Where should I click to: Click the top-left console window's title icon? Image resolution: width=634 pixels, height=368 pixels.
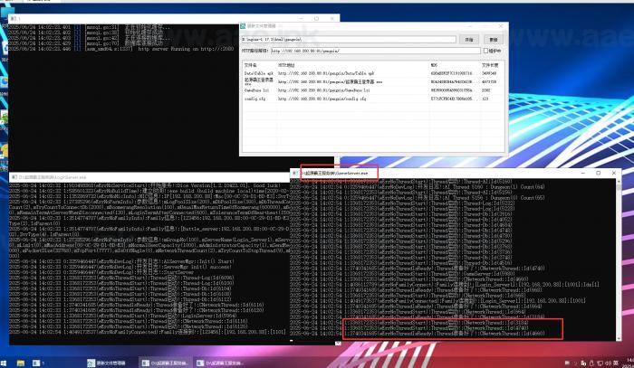(x=14, y=19)
